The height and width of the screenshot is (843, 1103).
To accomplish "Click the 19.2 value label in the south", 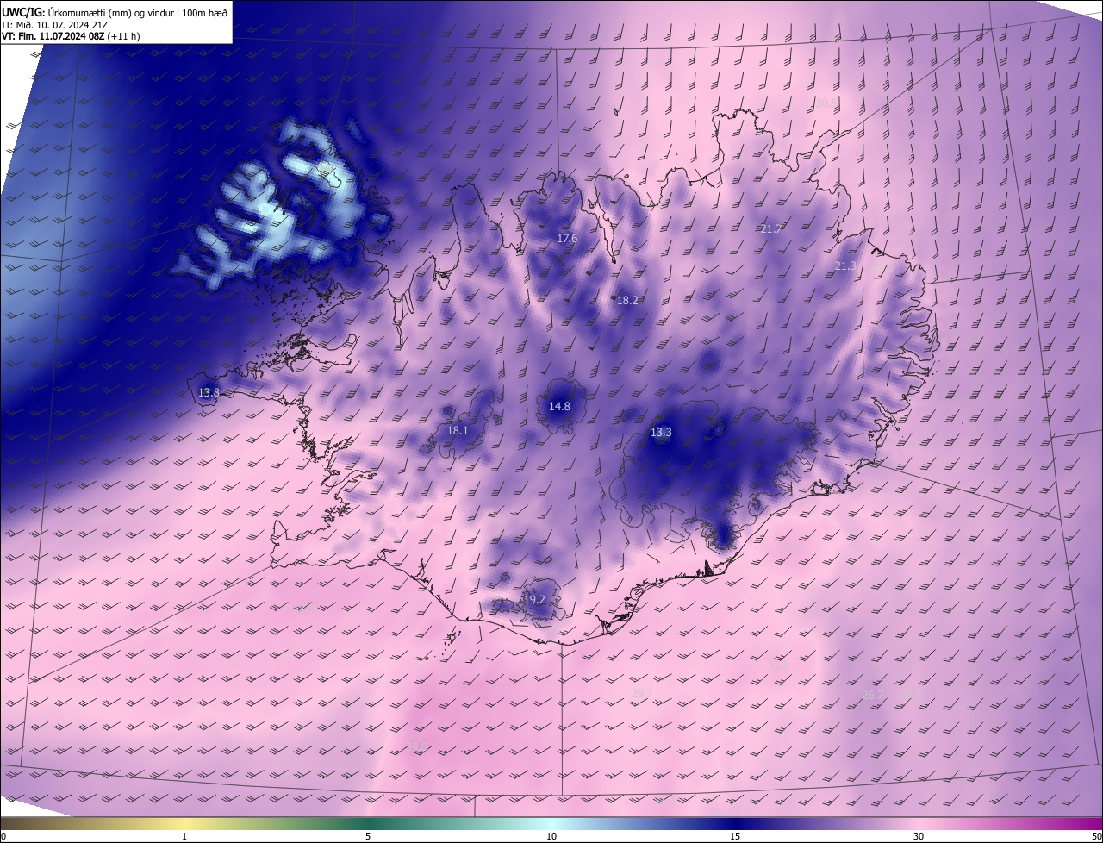I will (x=534, y=599).
